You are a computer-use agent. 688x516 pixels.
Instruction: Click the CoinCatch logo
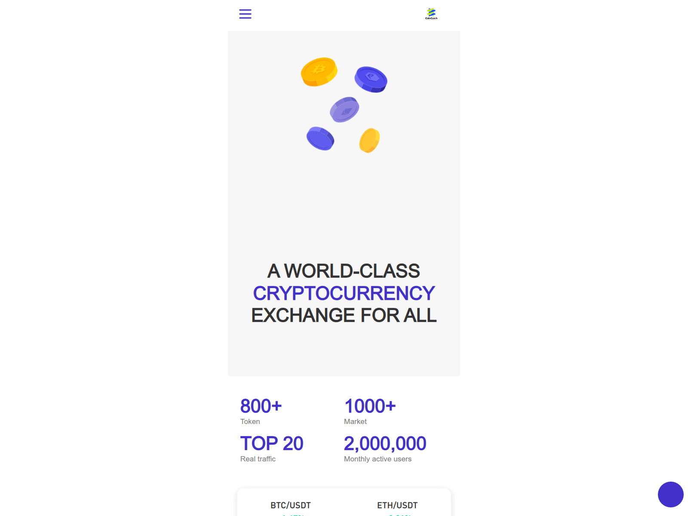(x=430, y=13)
